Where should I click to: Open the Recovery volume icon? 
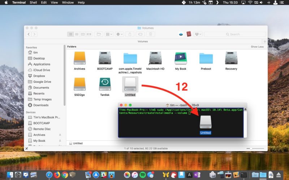[x=231, y=58]
